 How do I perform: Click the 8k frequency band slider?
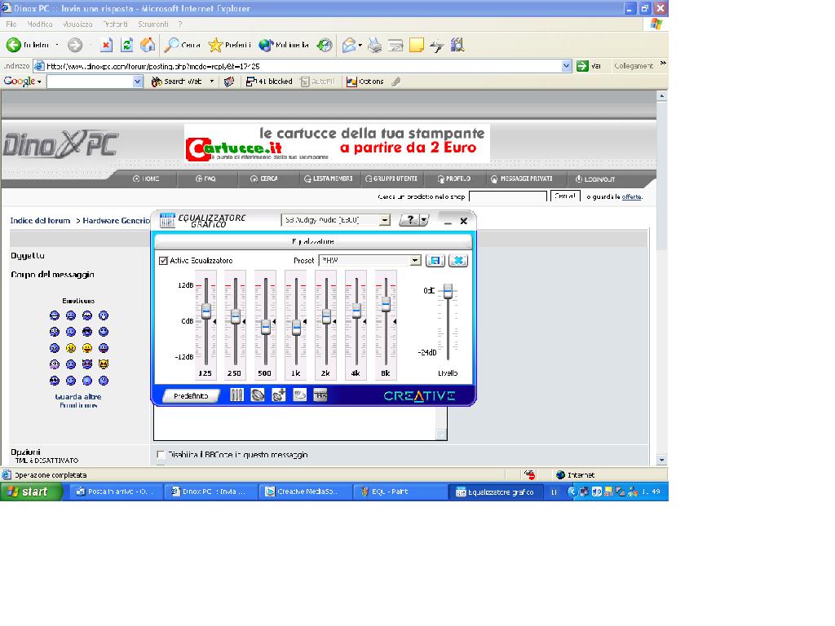(386, 303)
